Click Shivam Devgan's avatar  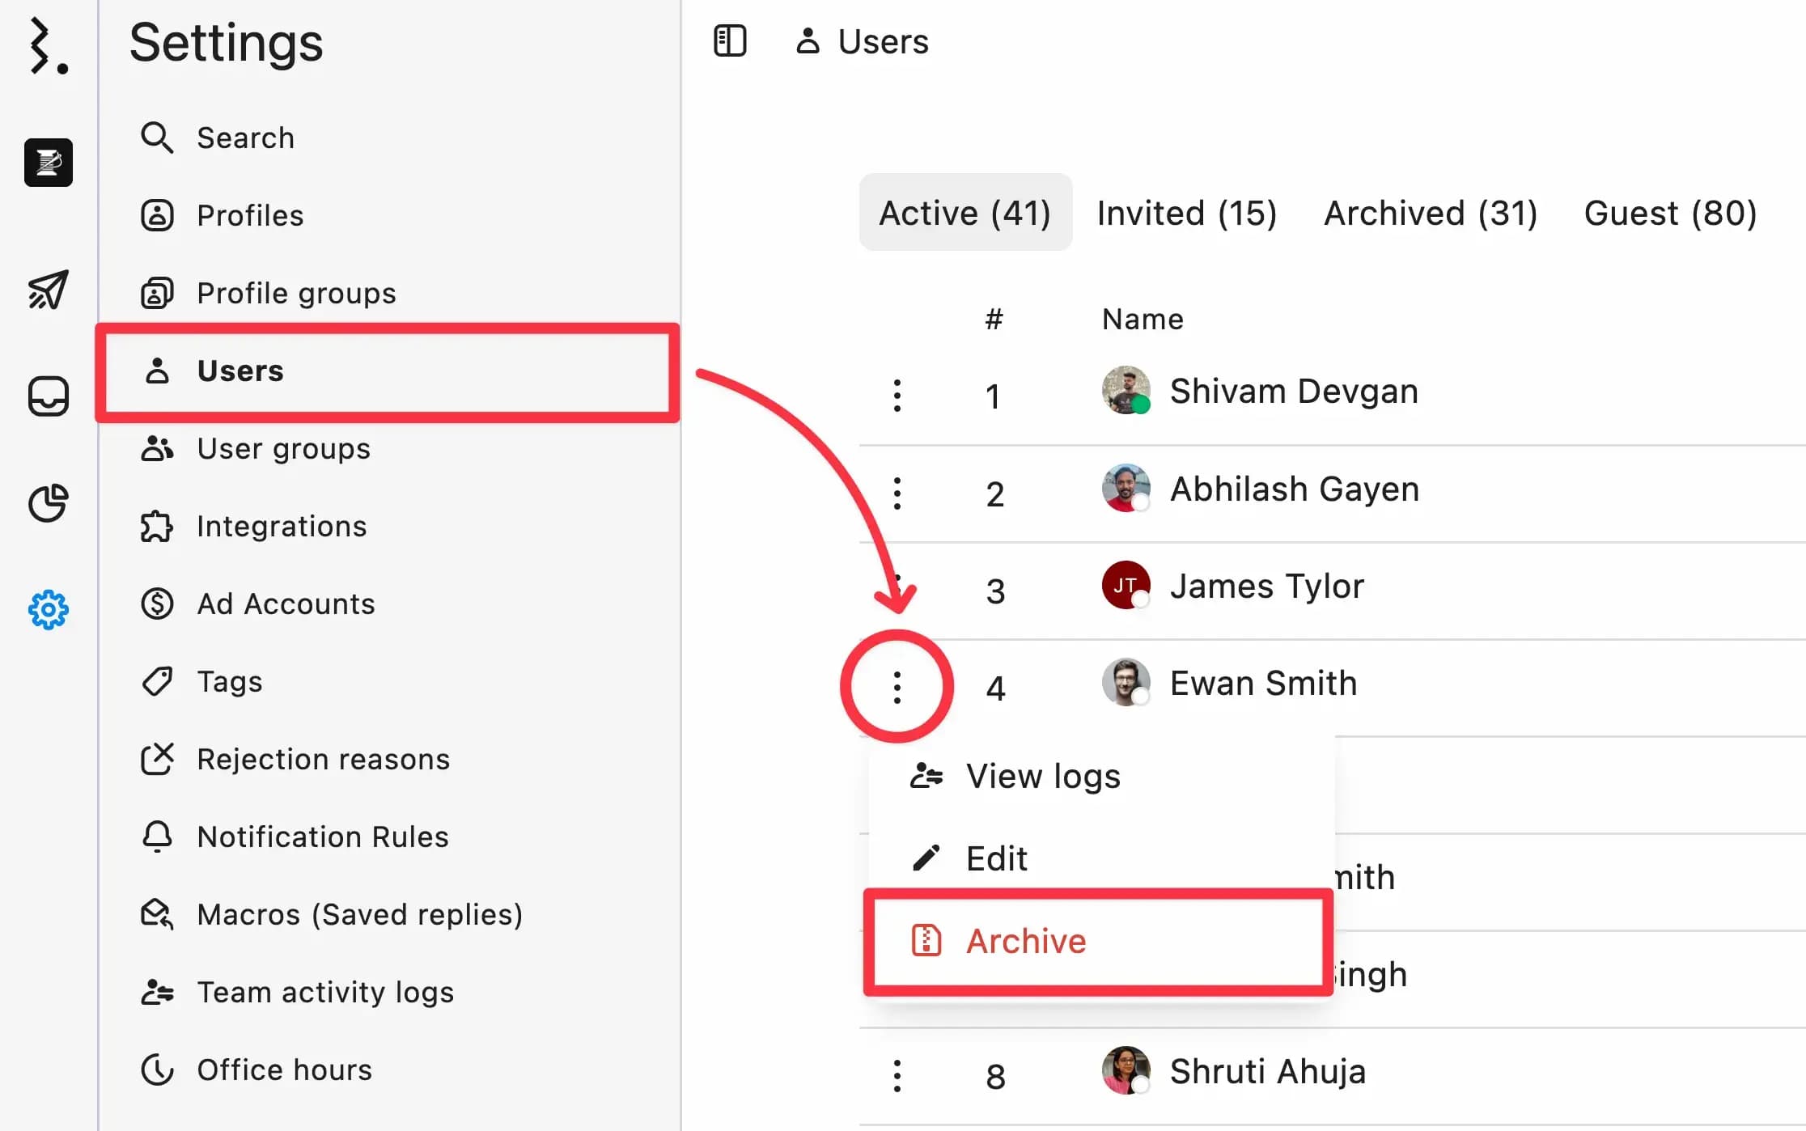coord(1126,391)
